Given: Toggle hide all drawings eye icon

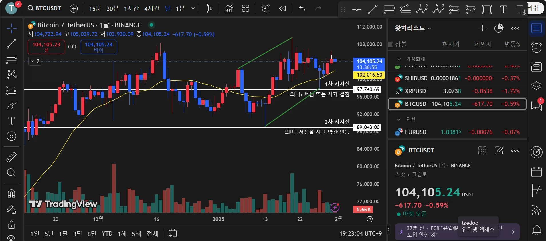Looking at the screenshot, I should pos(11,238).
